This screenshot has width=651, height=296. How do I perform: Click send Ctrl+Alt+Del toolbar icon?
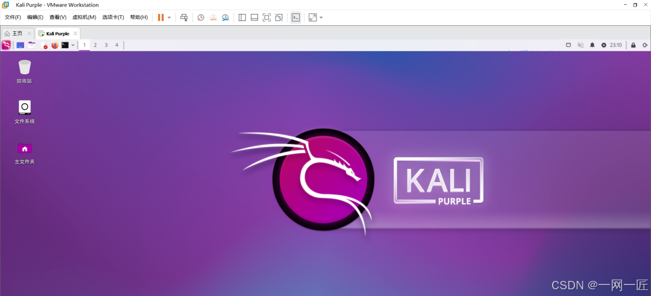[x=184, y=17]
